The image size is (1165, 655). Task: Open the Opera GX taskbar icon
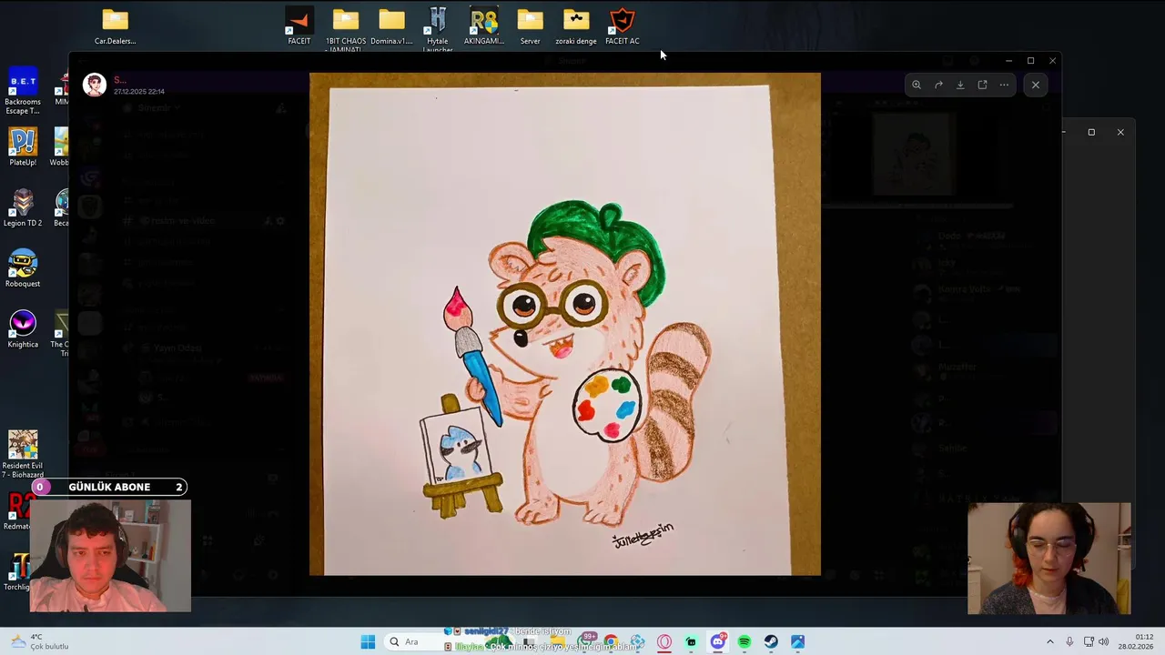[664, 642]
